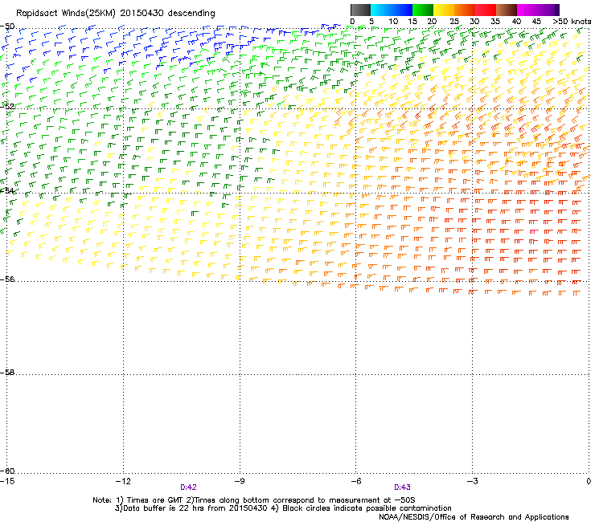Click the '0' longitude axis label
The image size is (595, 522).
pos(589,481)
